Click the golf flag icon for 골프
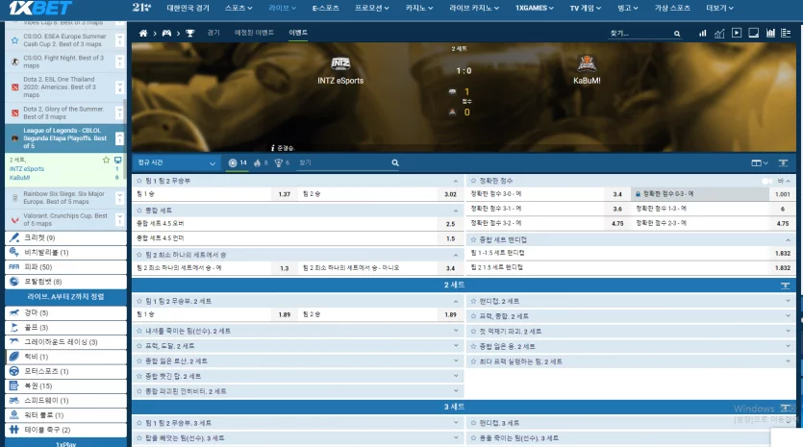 tap(14, 327)
